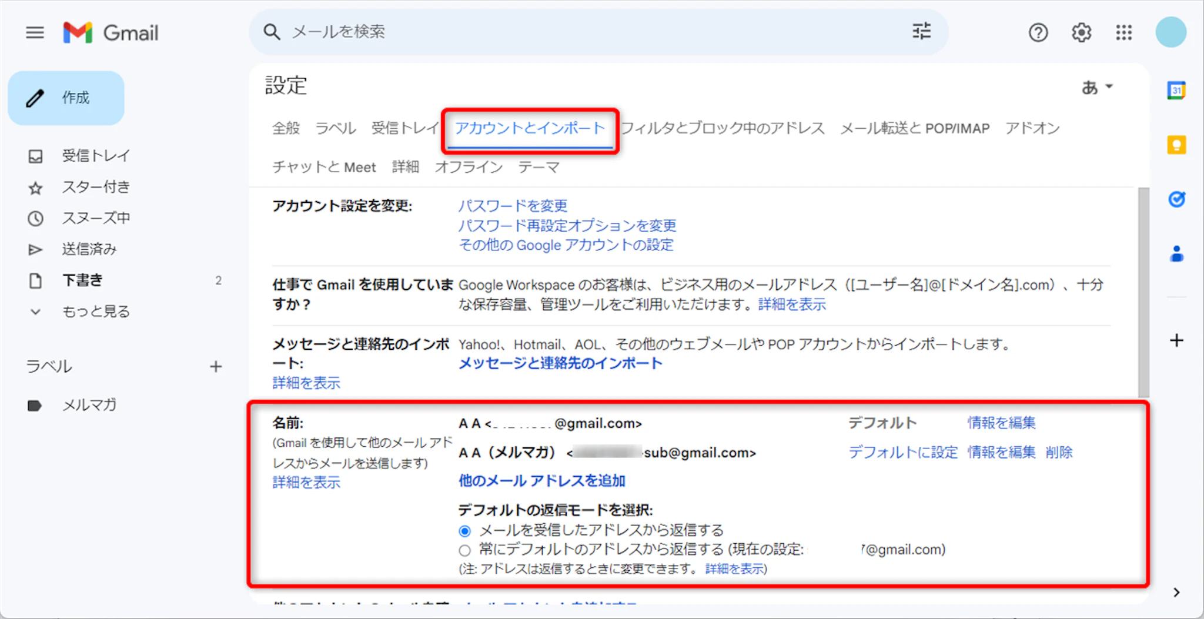Click 他のメール アドレスを追加 link
The image size is (1204, 619).
click(541, 481)
